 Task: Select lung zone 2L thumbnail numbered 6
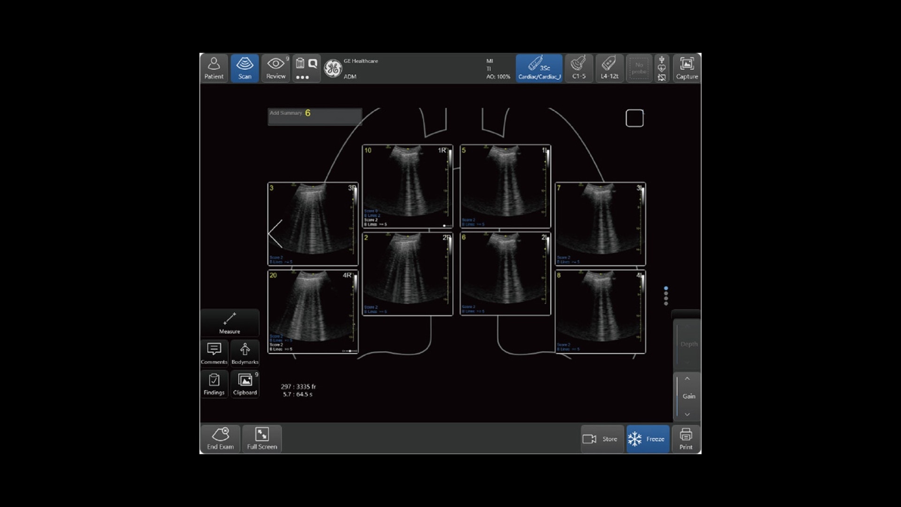tap(505, 274)
